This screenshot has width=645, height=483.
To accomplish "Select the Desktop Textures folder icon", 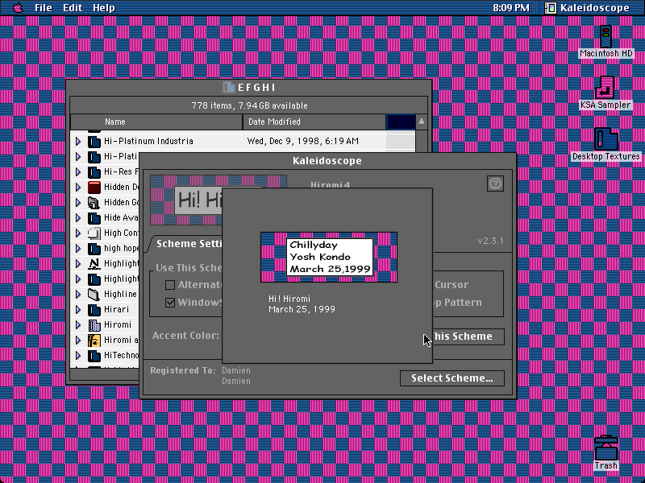I will point(606,139).
